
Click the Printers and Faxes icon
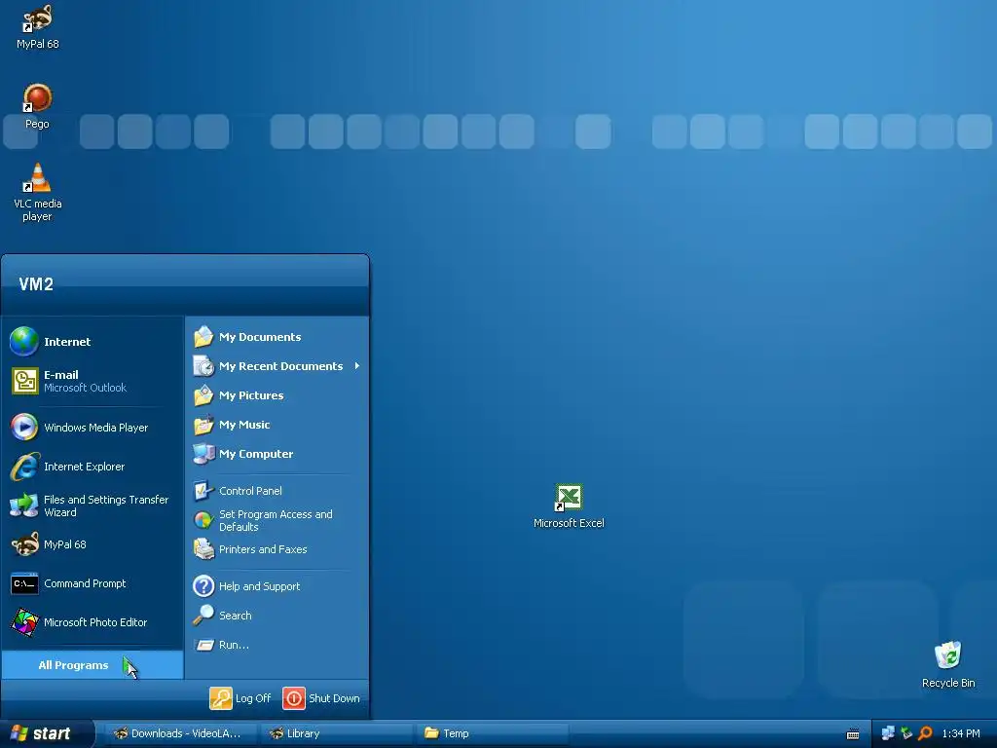tap(203, 549)
